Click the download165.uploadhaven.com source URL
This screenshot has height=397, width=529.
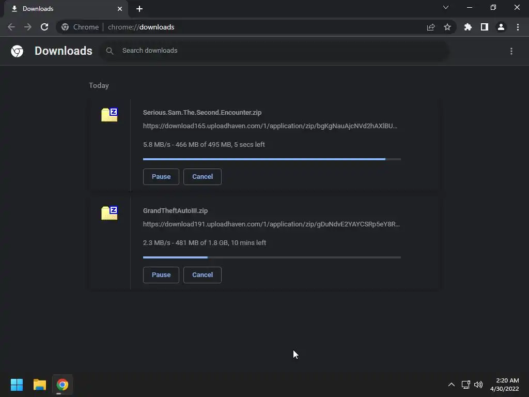270,126
